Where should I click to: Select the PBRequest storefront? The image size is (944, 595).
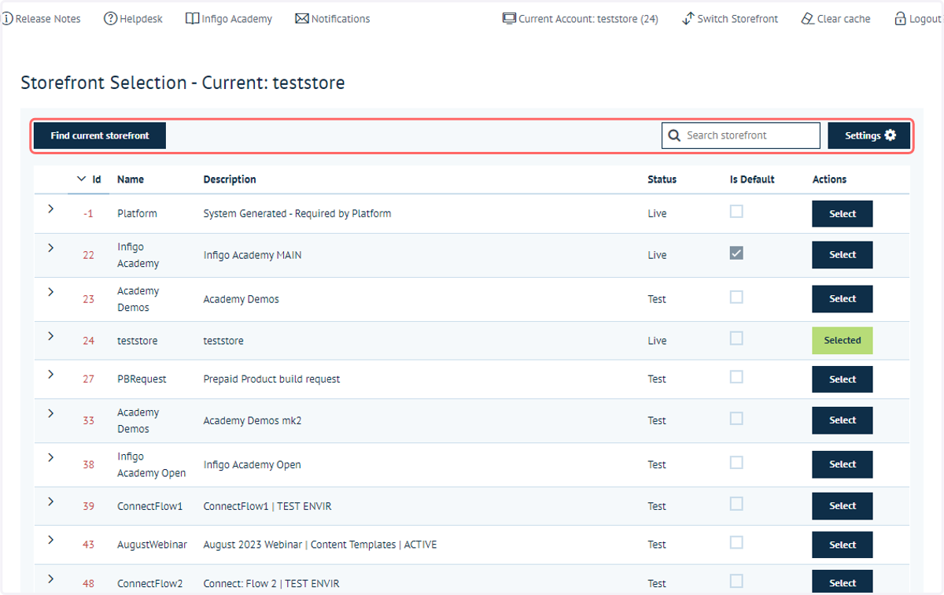[843, 379]
